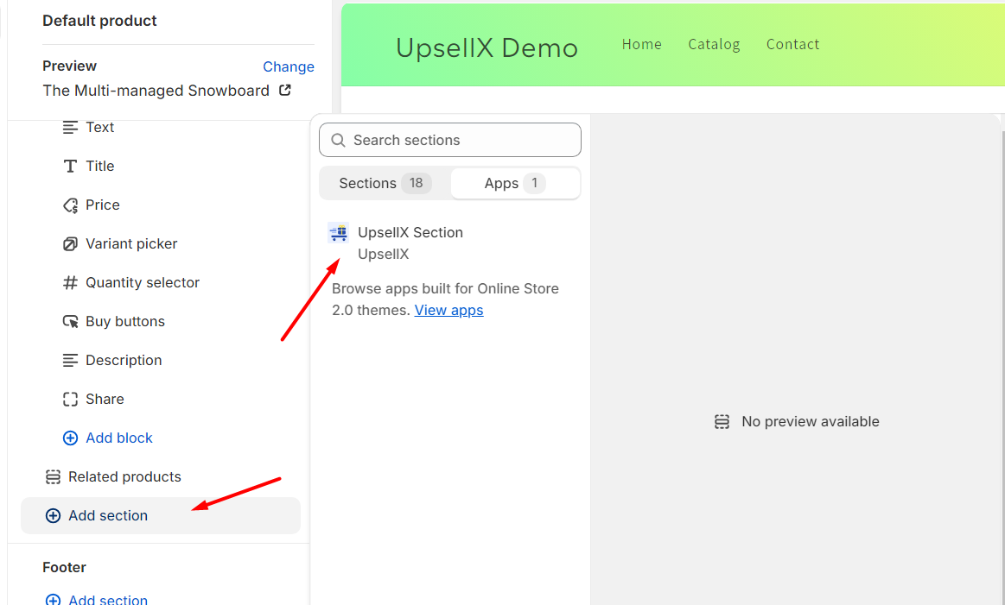Viewport: 1005px width, 605px height.
Task: Select the UpsellX Section app entry
Action: (450, 243)
